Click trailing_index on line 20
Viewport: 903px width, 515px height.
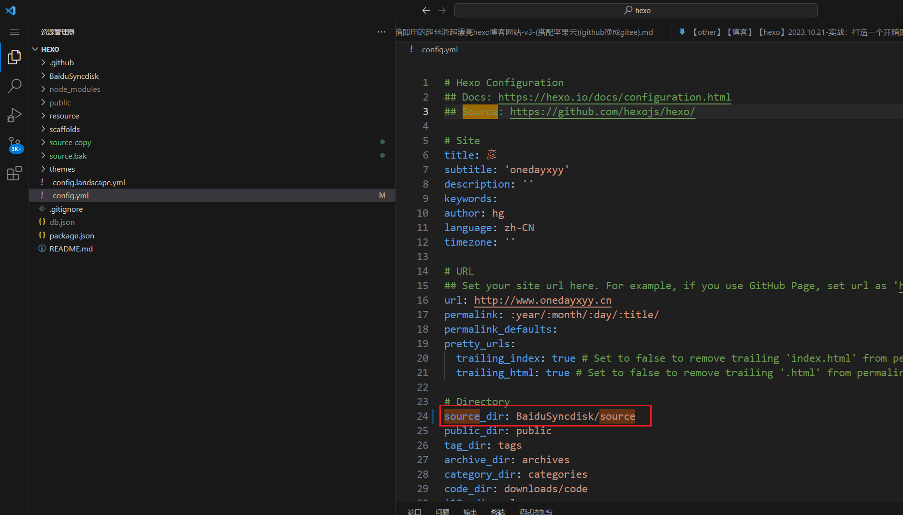(x=498, y=358)
